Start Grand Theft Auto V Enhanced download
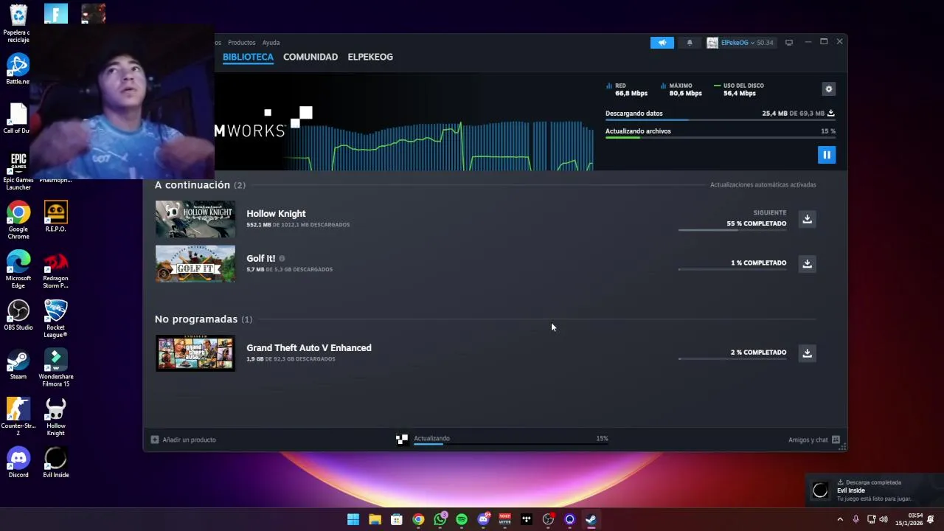 [x=807, y=353]
